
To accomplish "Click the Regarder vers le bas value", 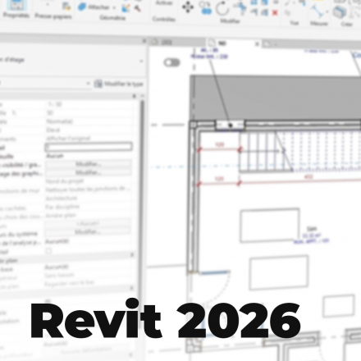I will (x=70, y=283).
